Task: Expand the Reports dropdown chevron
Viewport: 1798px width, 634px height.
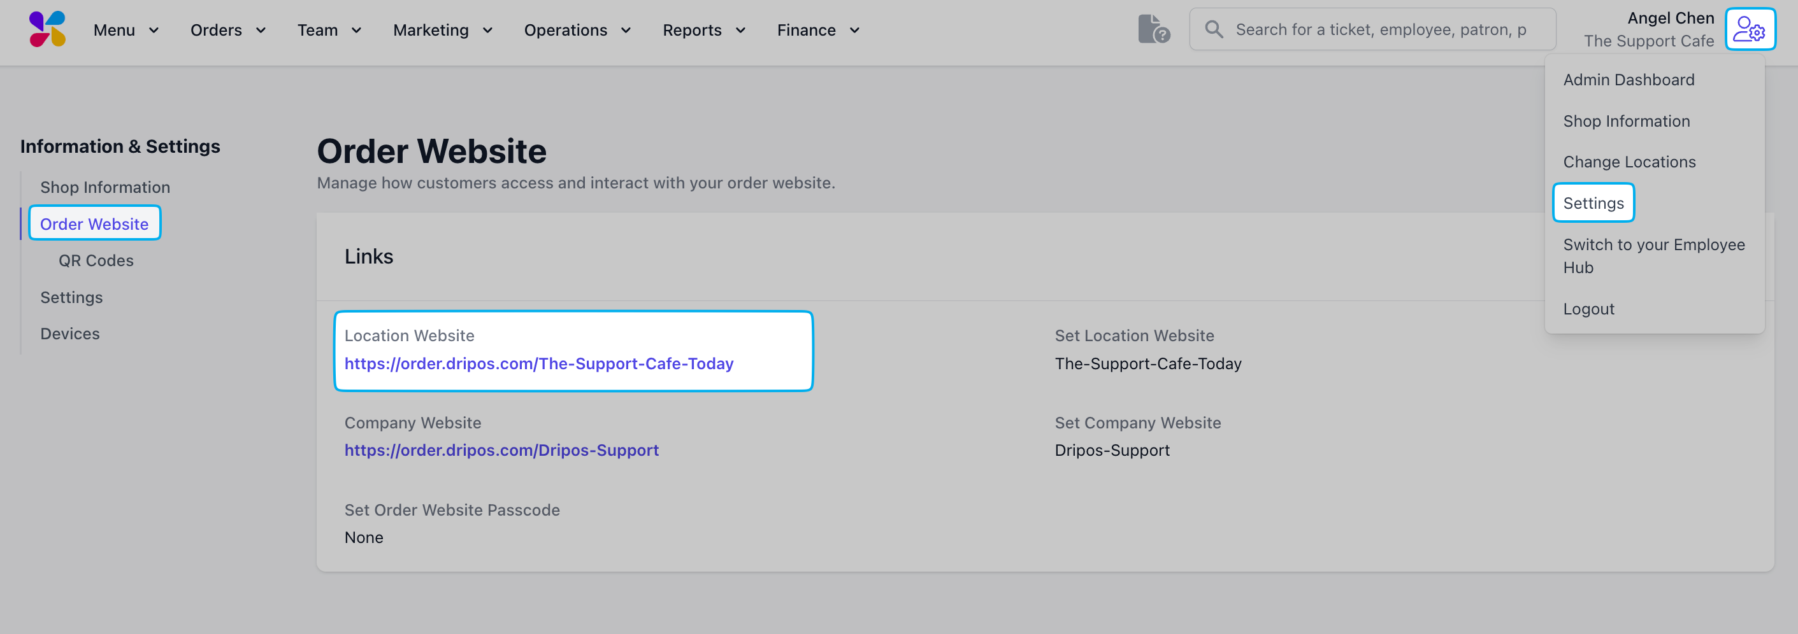Action: (x=740, y=31)
